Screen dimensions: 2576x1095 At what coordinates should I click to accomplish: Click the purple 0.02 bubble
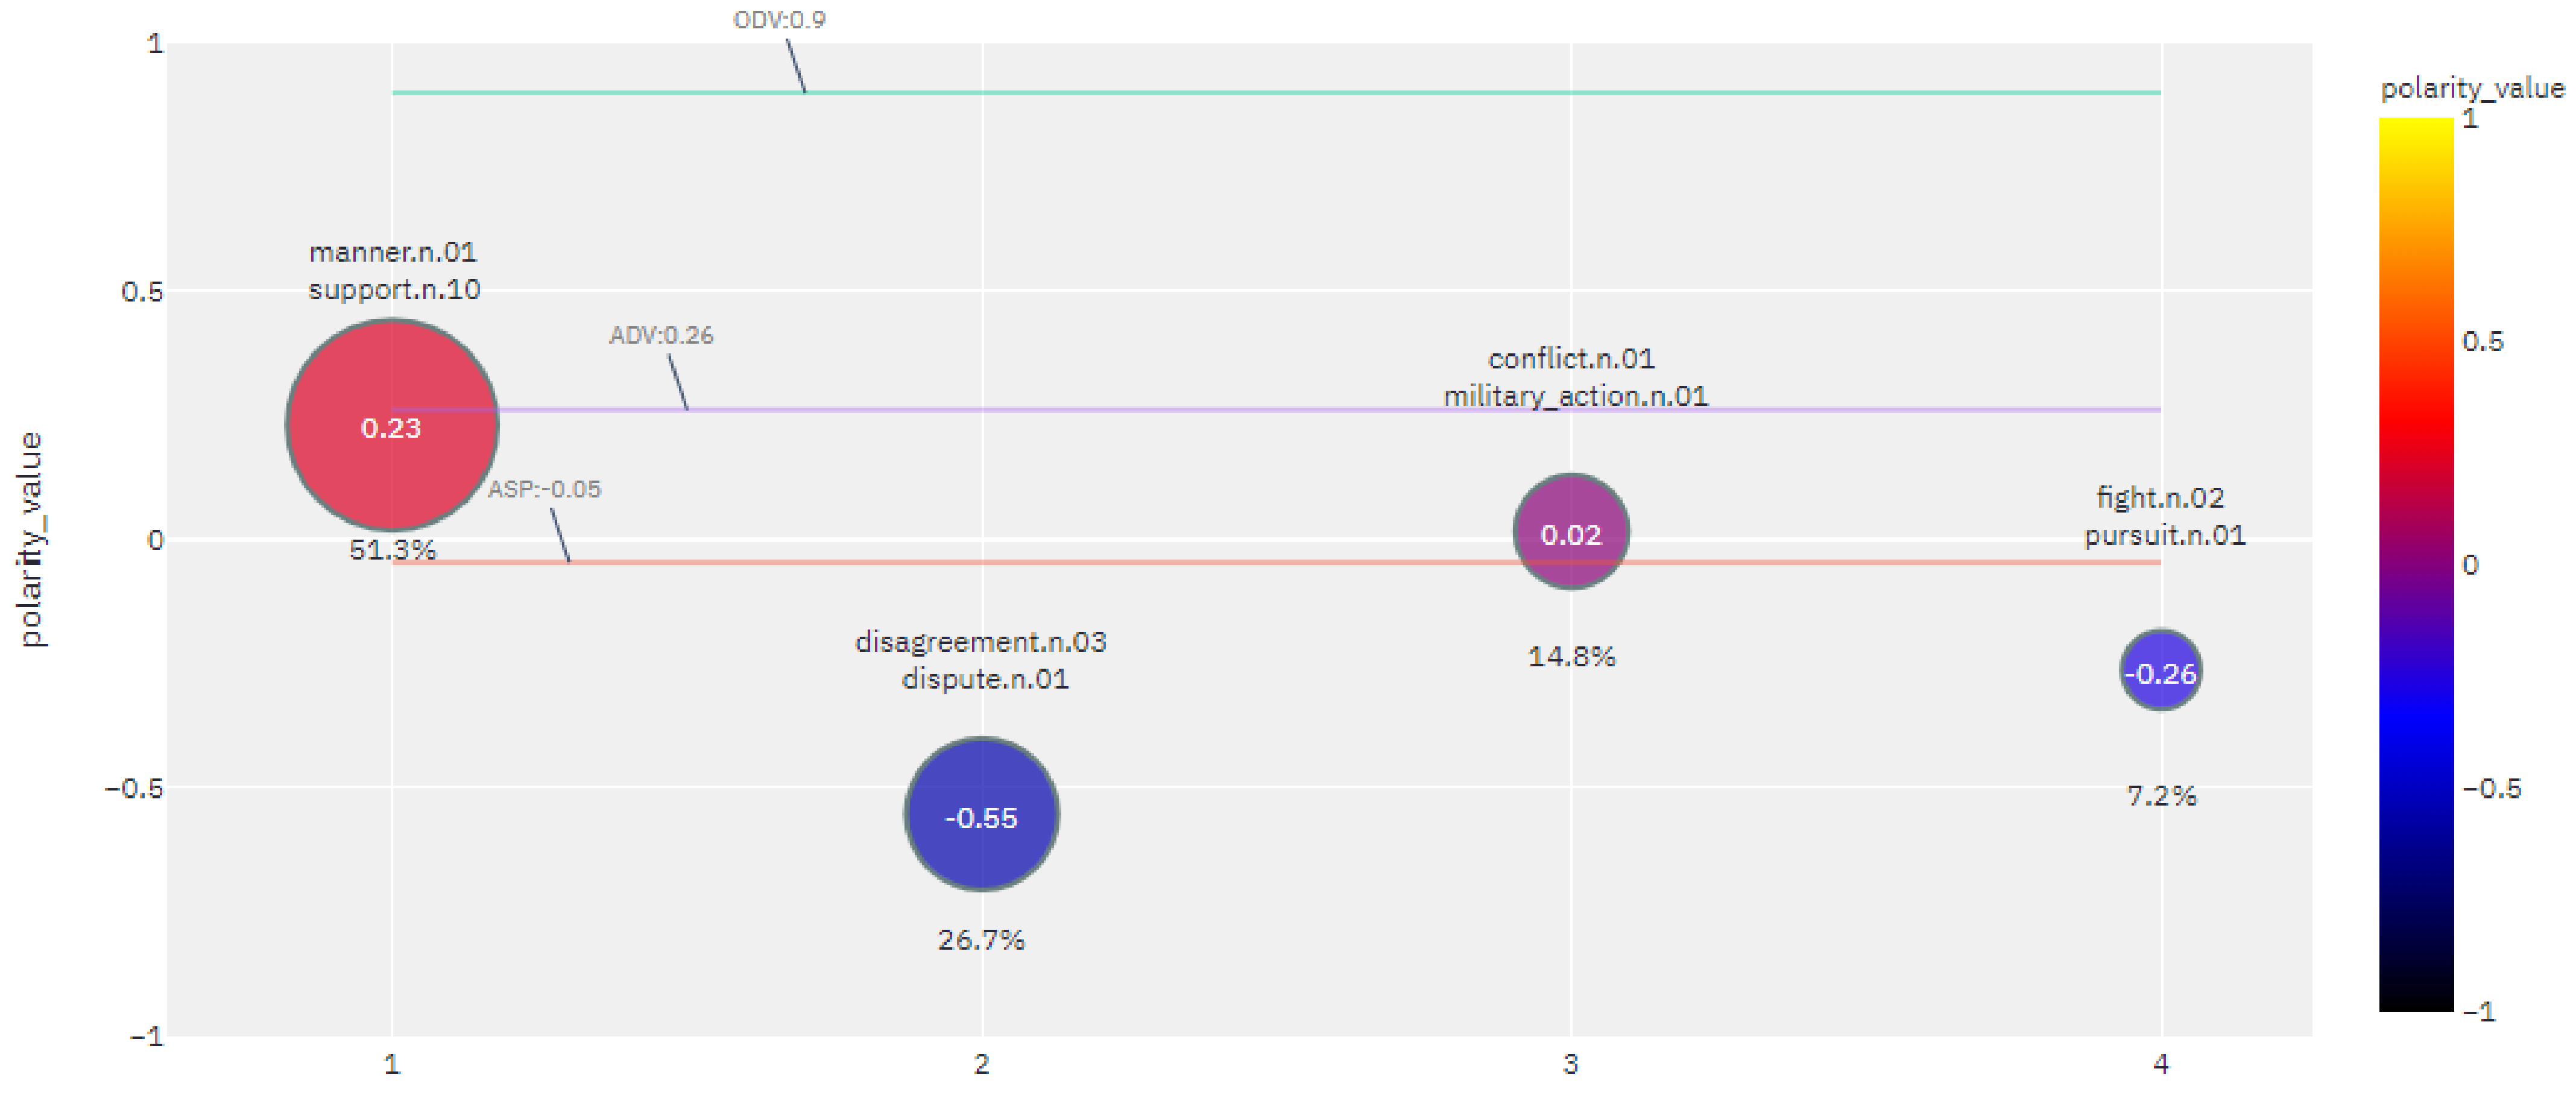[x=1571, y=531]
